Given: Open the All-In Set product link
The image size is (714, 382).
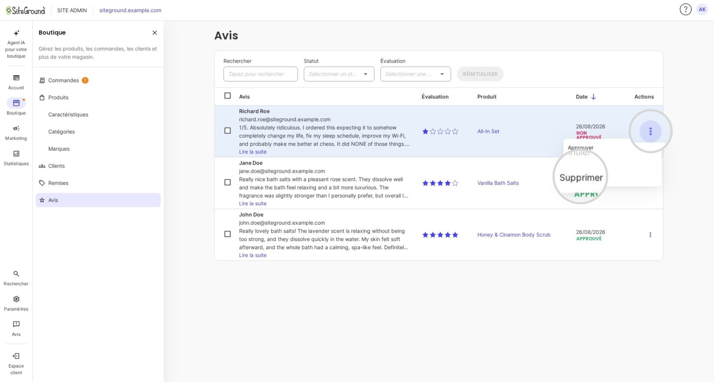Looking at the screenshot, I should 488,132.
